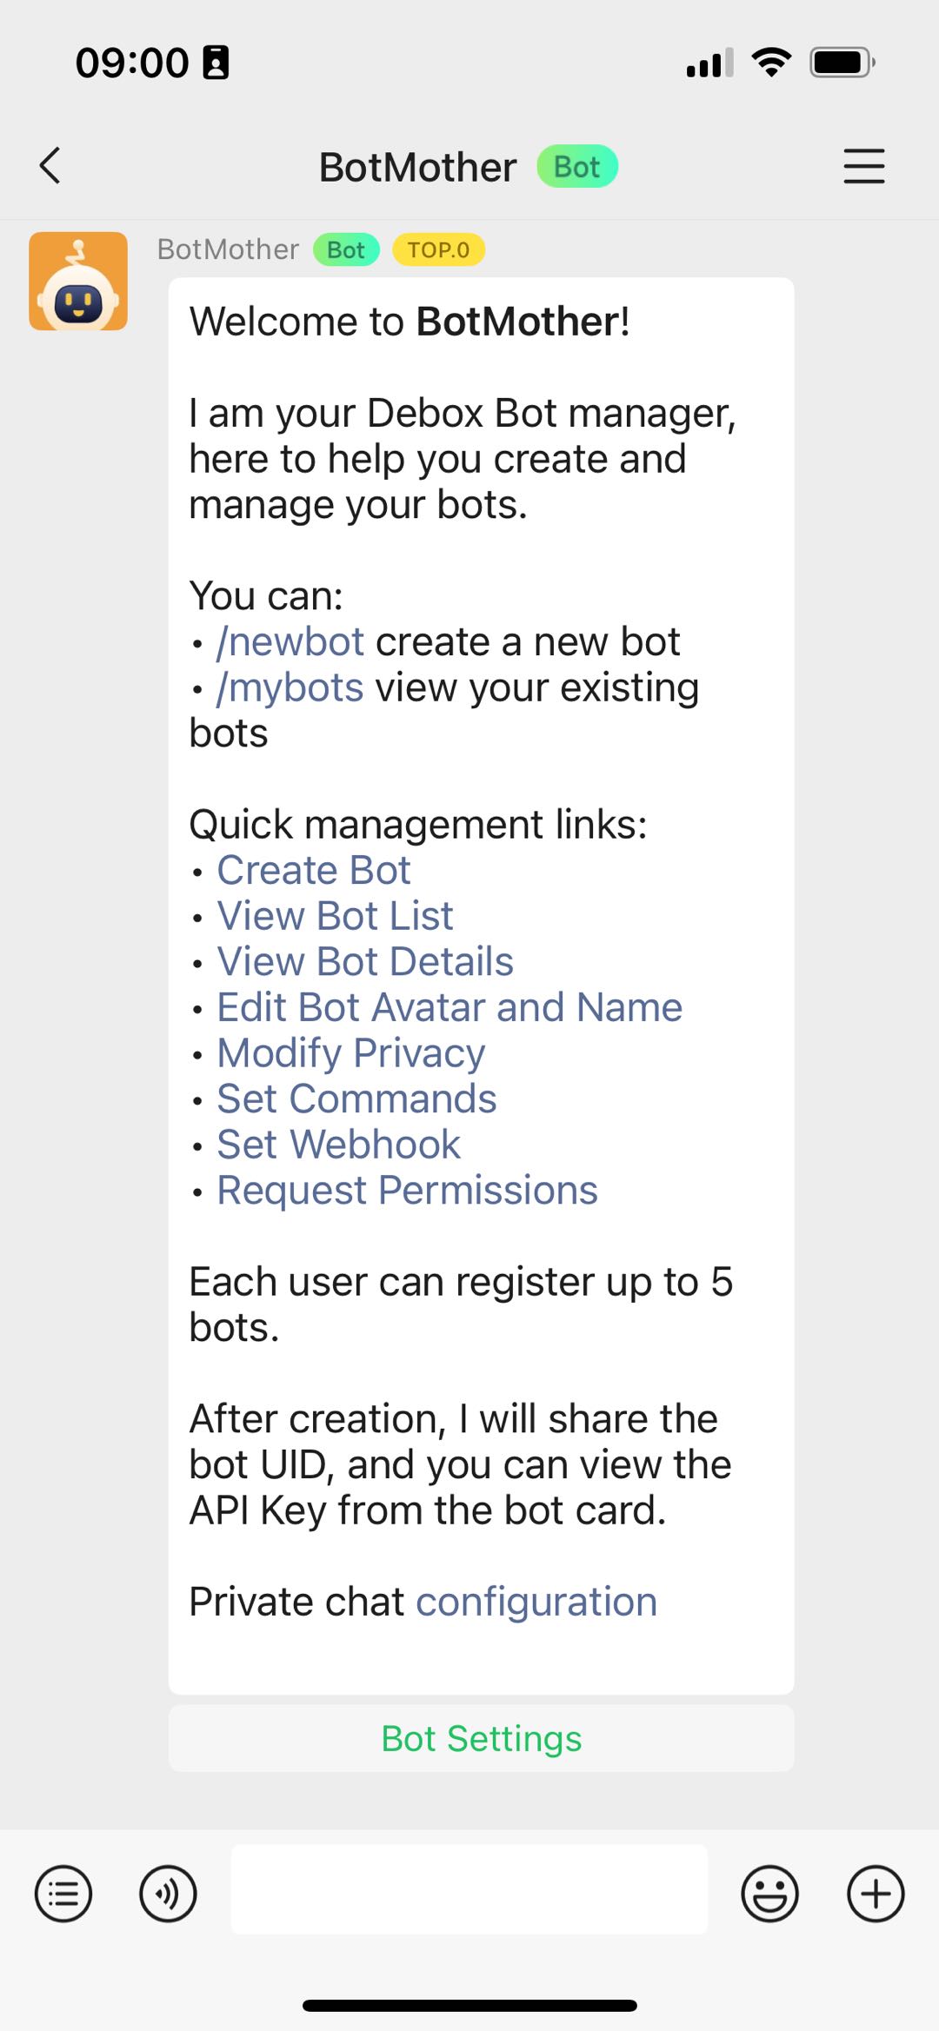Open the View Bot List link
The height and width of the screenshot is (2031, 939).
tap(335, 916)
